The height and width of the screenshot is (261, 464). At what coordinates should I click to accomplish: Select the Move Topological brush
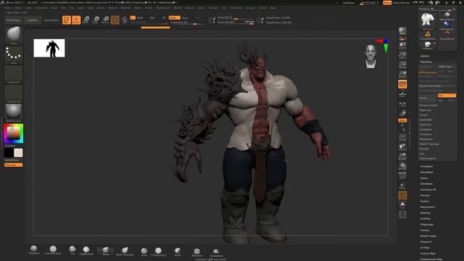(x=125, y=252)
